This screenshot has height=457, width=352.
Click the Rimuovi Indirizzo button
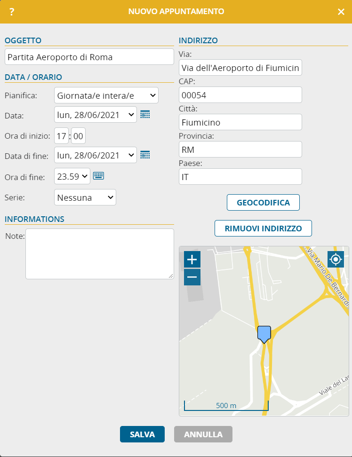point(263,228)
